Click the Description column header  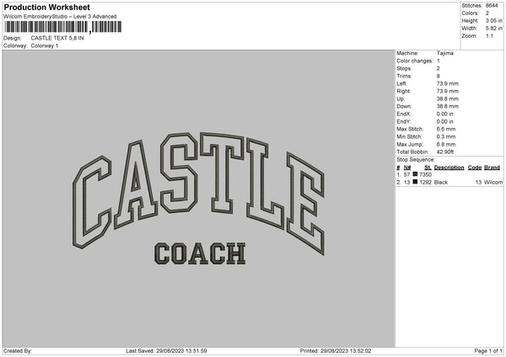click(x=449, y=168)
